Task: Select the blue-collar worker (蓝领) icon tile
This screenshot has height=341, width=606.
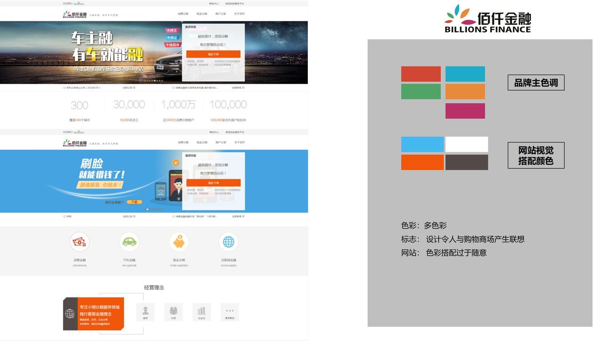Action: [x=146, y=312]
